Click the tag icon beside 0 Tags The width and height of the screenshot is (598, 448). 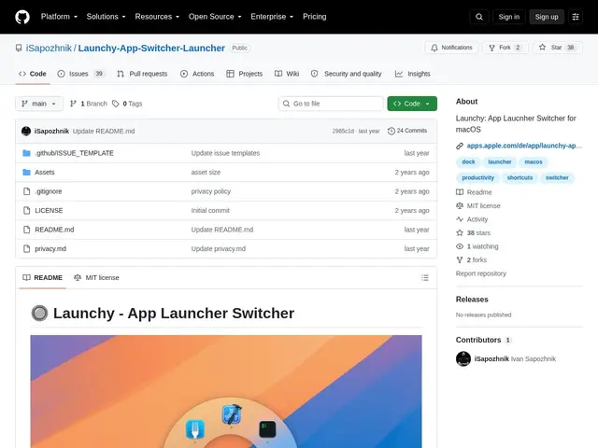(115, 104)
